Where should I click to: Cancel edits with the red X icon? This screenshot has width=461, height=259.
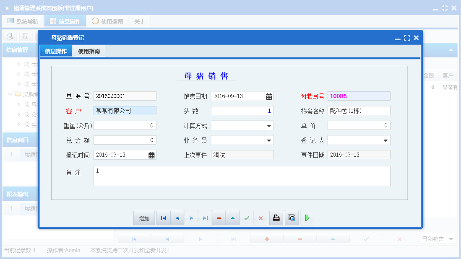pos(260,218)
